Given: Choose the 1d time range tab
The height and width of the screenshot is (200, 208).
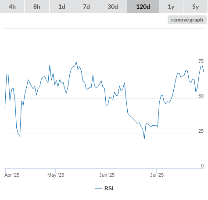Looking at the screenshot, I should point(62,7).
